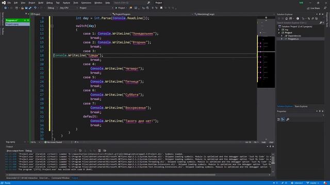Click the Solution Explorer pending changes filter icon
This screenshot has width=330, height=185.
pos(298,18)
